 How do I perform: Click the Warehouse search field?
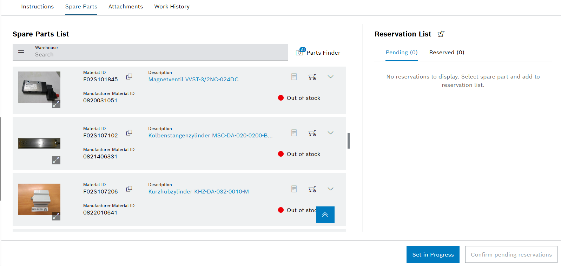pyautogui.click(x=158, y=55)
